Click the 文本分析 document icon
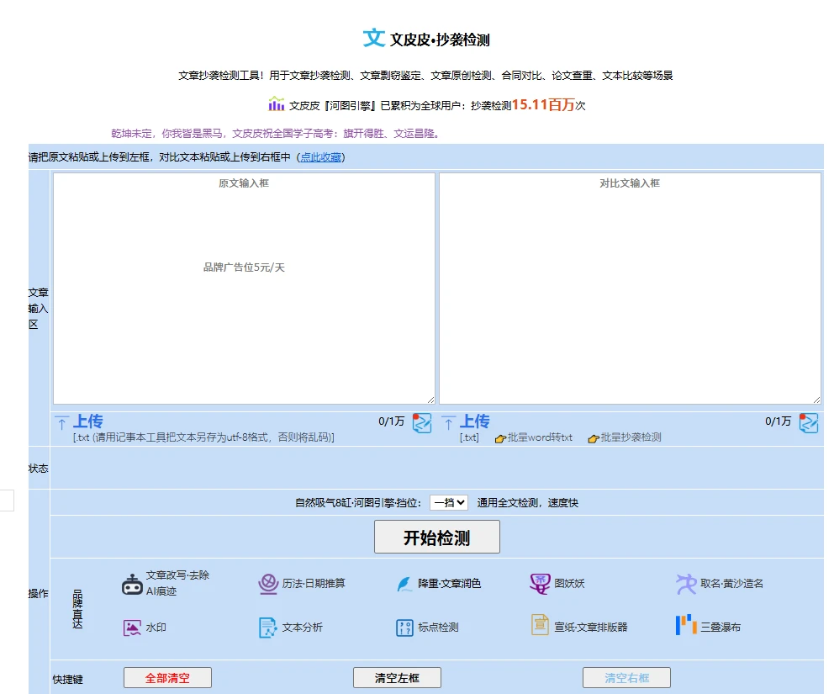 [267, 628]
